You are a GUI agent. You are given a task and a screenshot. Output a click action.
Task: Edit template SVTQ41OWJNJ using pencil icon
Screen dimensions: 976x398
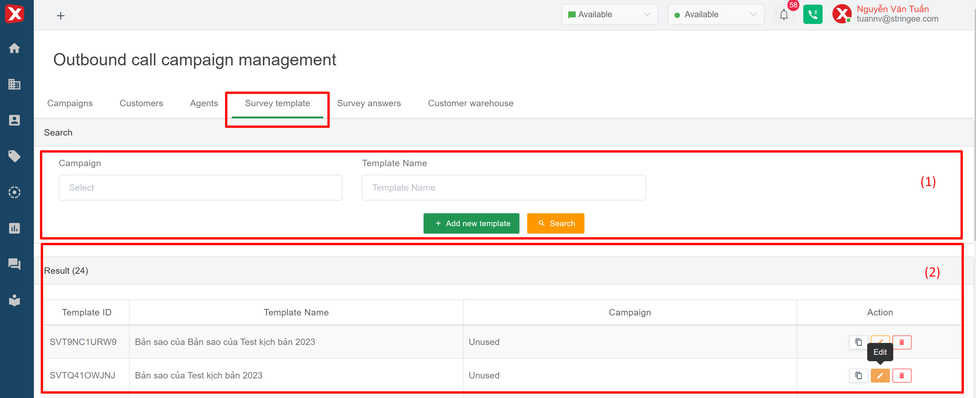tap(880, 376)
